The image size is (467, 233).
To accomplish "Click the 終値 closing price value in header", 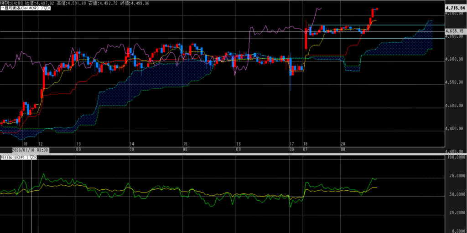I will [x=137, y=3].
